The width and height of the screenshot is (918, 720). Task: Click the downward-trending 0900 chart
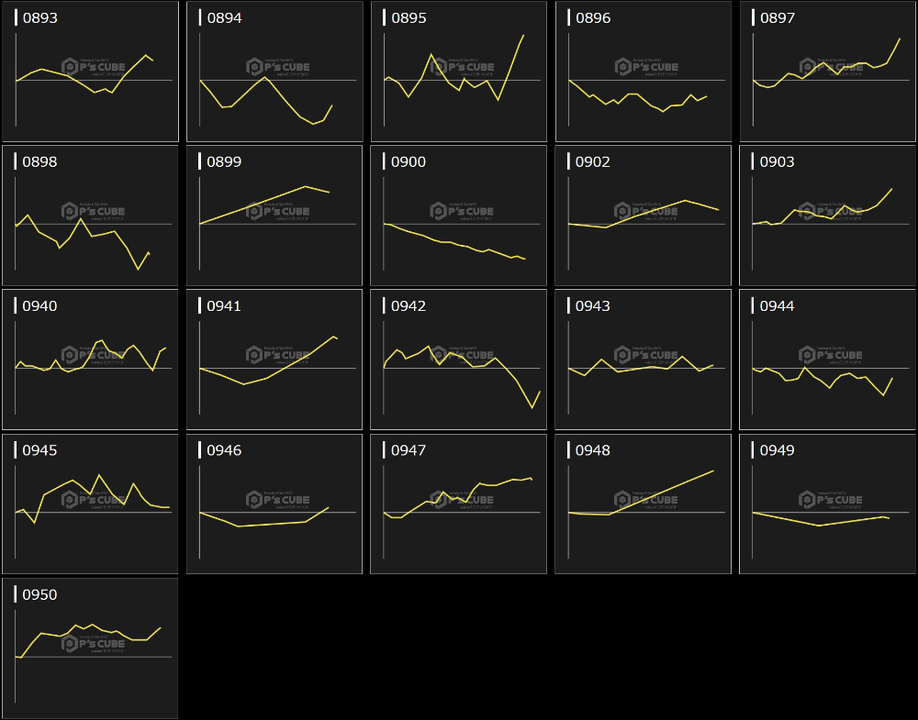click(x=459, y=216)
